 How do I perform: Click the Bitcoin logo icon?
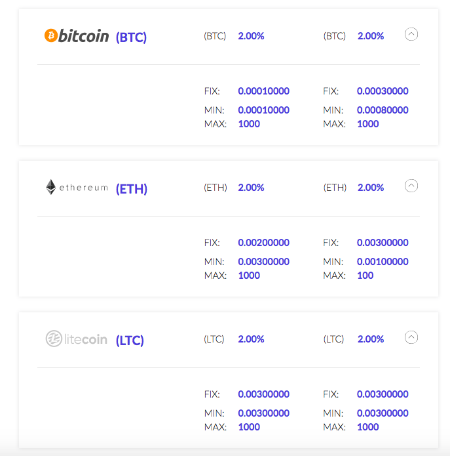51,35
